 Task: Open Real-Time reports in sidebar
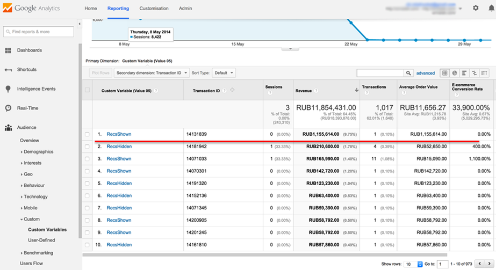28,108
